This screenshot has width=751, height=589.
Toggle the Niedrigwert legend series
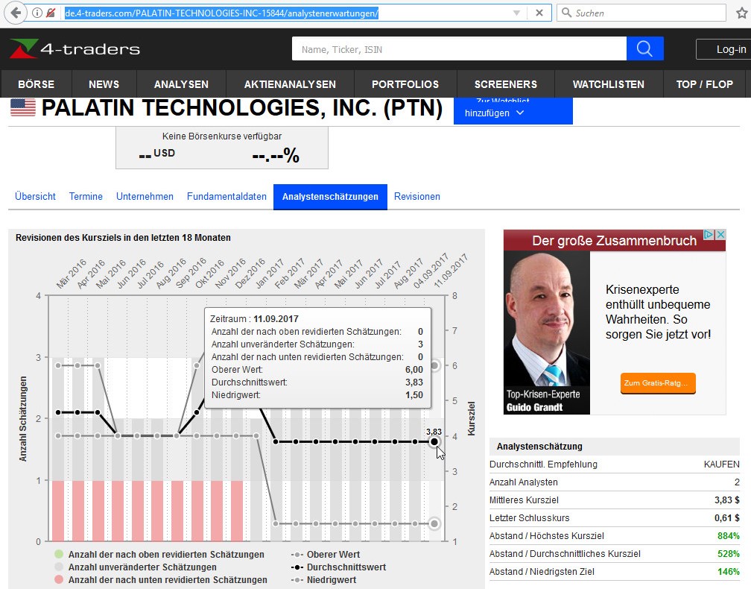point(324,580)
